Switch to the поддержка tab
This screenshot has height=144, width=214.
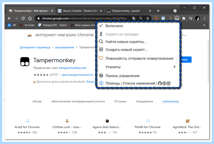pos(144,101)
